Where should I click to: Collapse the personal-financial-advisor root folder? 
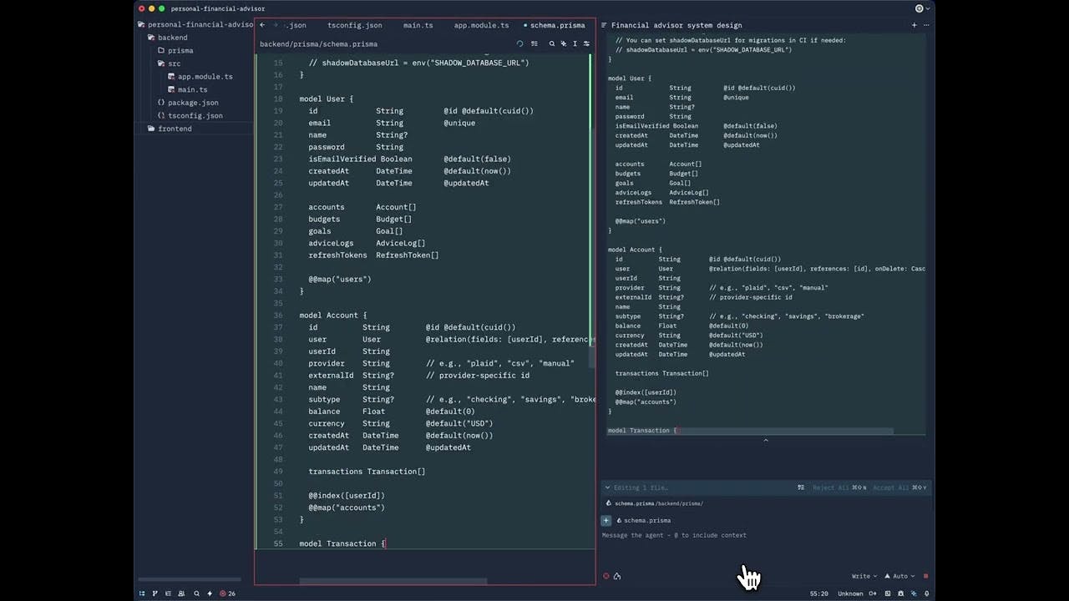tap(195, 24)
